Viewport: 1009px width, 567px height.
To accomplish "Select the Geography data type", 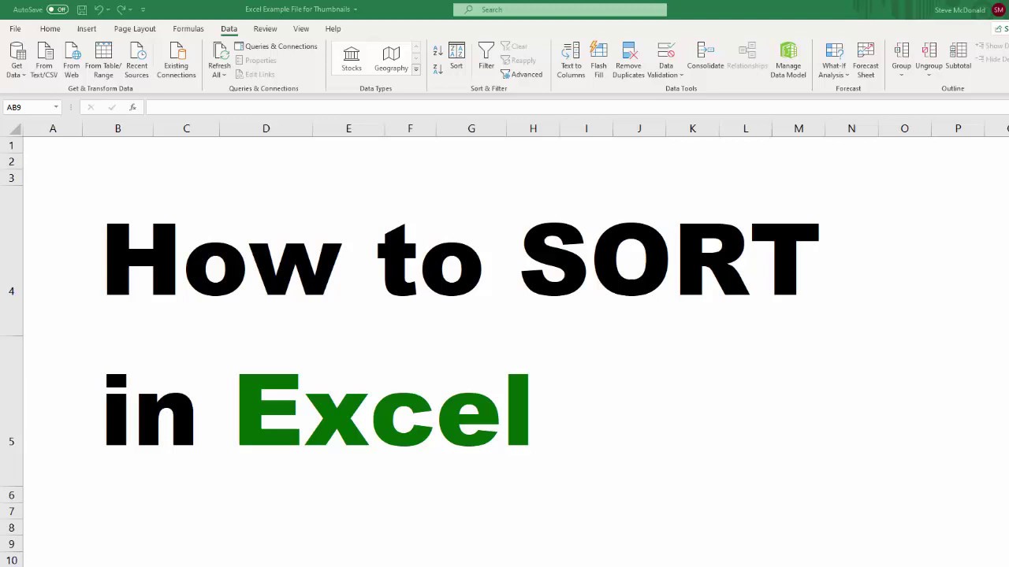I will 391,59.
